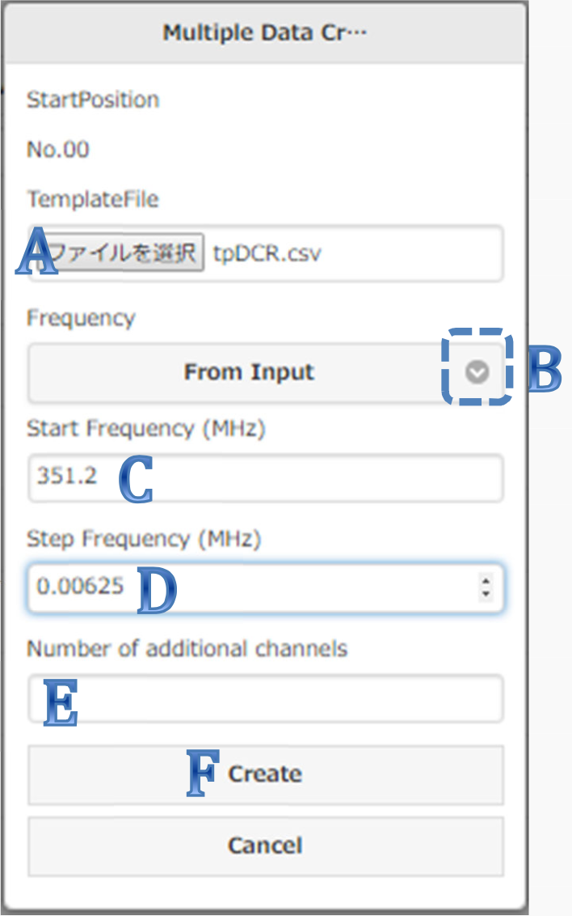Screen dimensions: 572x916
Task: Click the empty additional channels input field
Action: (x=265, y=698)
